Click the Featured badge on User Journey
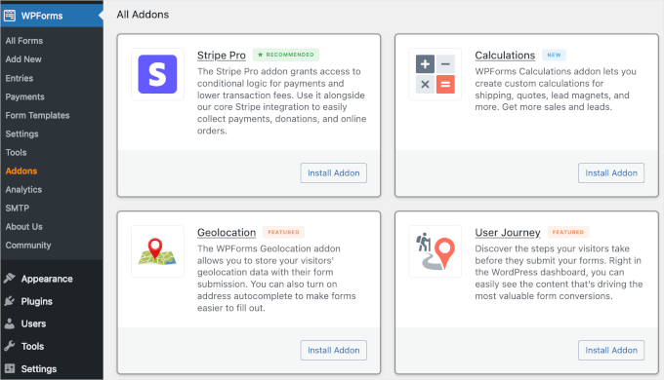 [x=568, y=232]
